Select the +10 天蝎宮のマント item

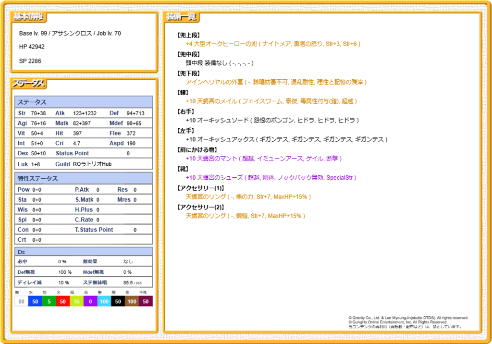[264, 159]
